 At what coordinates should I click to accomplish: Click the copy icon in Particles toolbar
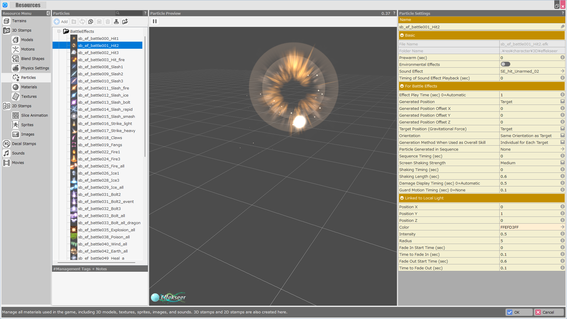pos(91,22)
